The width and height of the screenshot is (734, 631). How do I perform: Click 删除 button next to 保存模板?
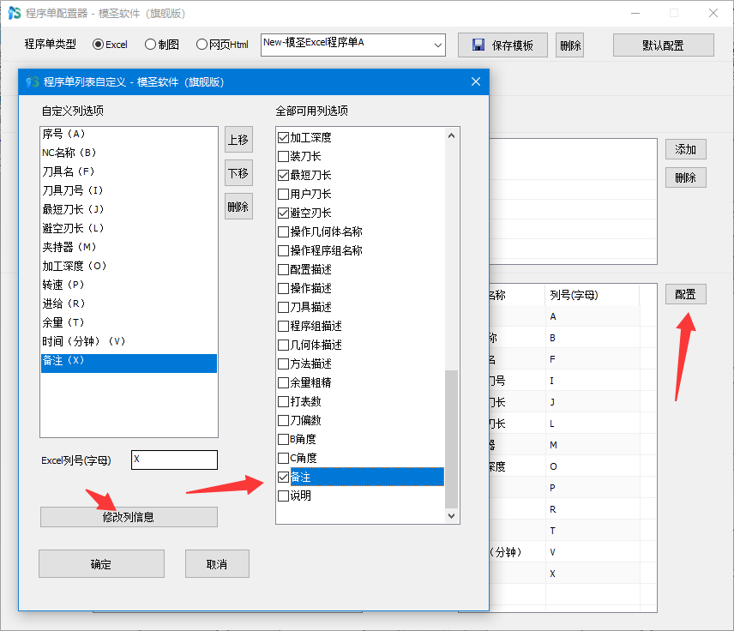click(x=569, y=45)
